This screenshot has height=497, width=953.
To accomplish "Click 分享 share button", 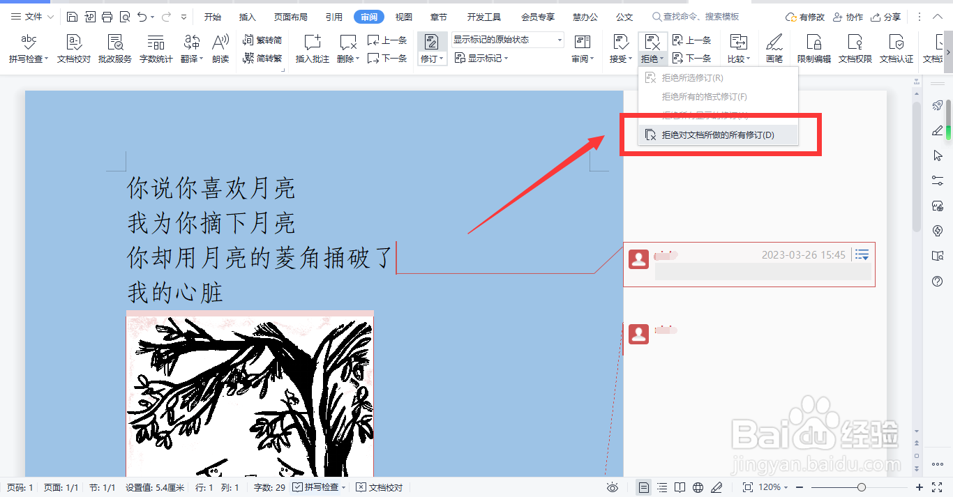I will click(886, 17).
